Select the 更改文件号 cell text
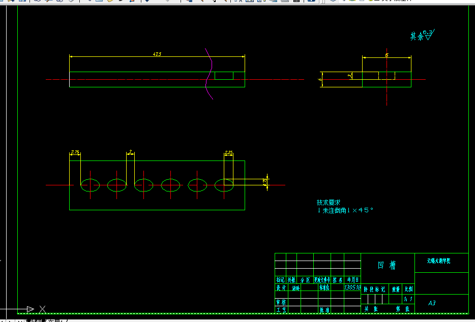Viewport: 475px width, 322px height. (x=322, y=280)
